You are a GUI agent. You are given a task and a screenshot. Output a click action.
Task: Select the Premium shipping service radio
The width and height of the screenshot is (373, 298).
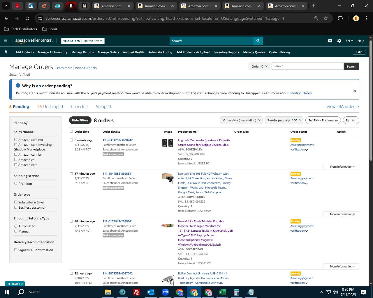click(x=16, y=183)
